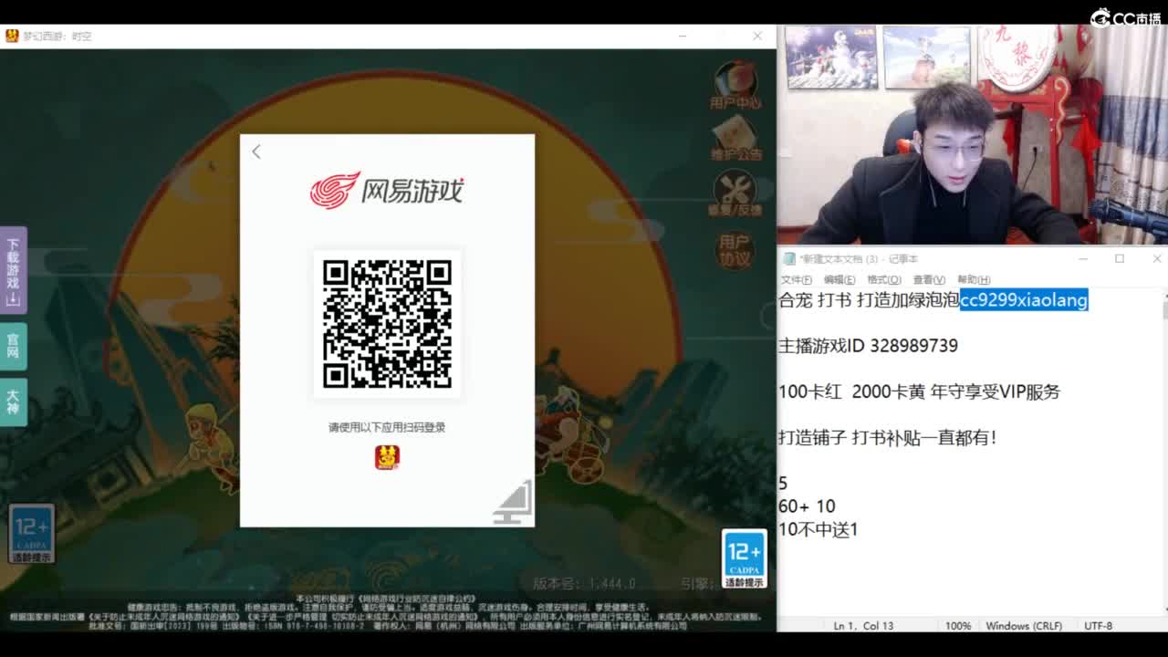
Task: Open the 修复/反馈 repair tools icon
Action: tap(735, 193)
